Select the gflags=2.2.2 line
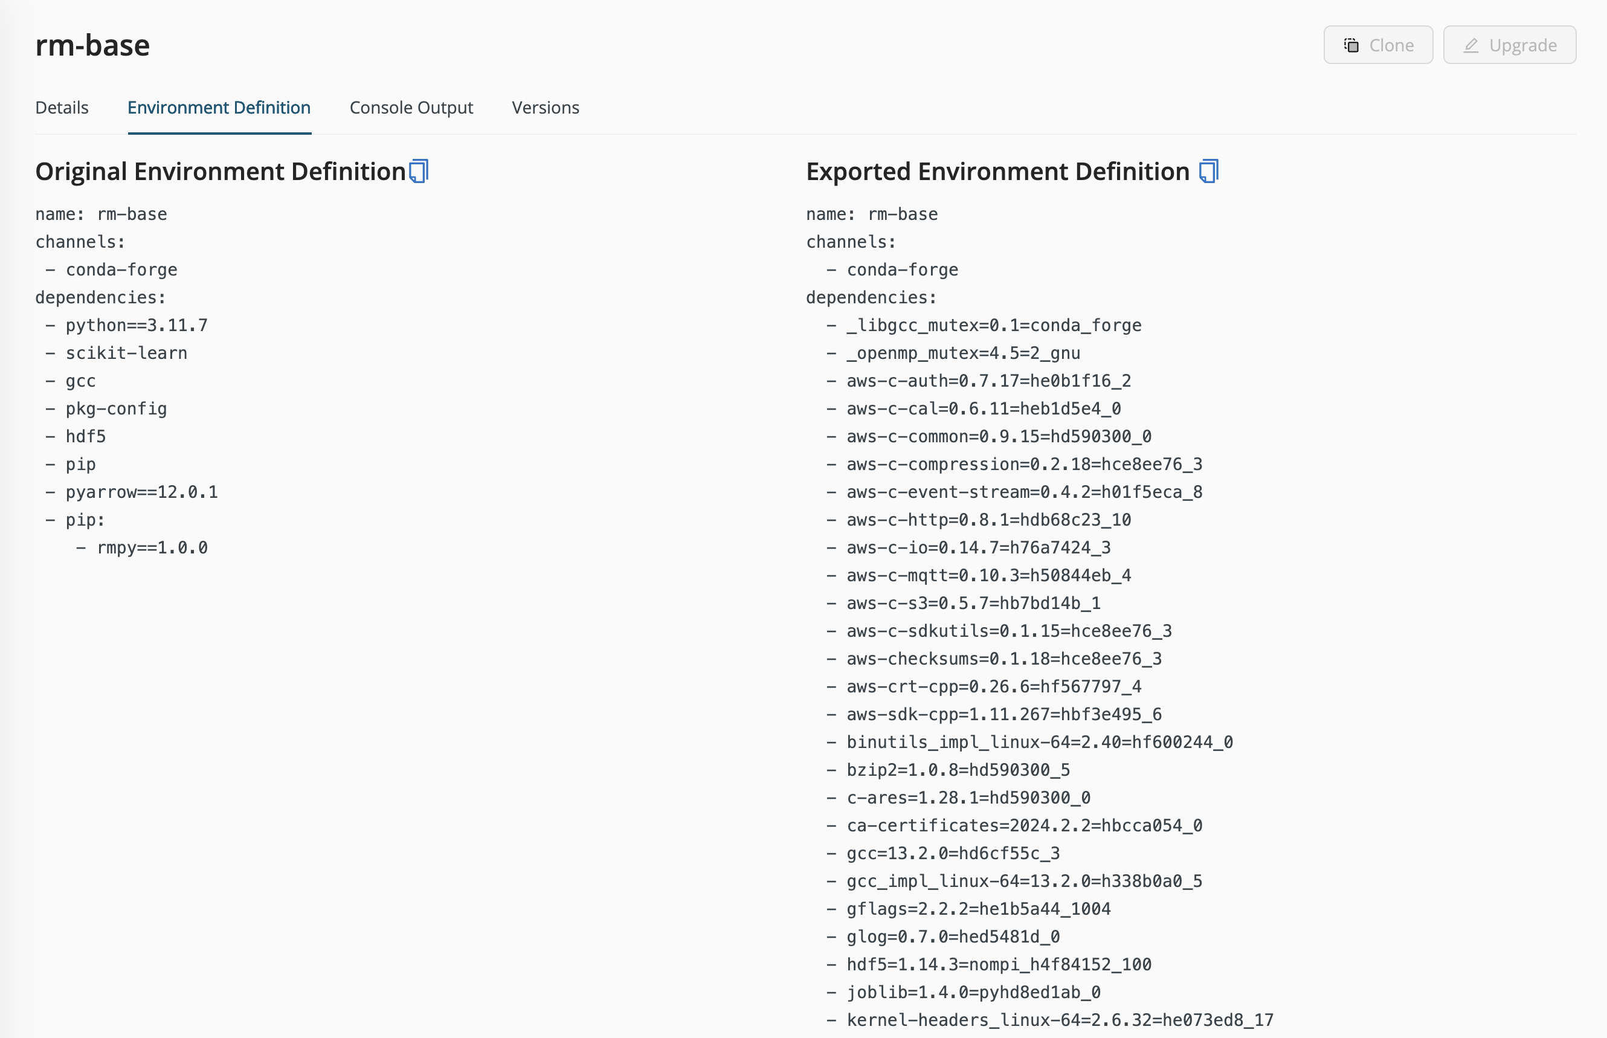 968,909
